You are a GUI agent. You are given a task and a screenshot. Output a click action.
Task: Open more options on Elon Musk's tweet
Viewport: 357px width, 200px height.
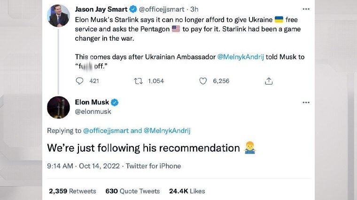[x=306, y=103]
